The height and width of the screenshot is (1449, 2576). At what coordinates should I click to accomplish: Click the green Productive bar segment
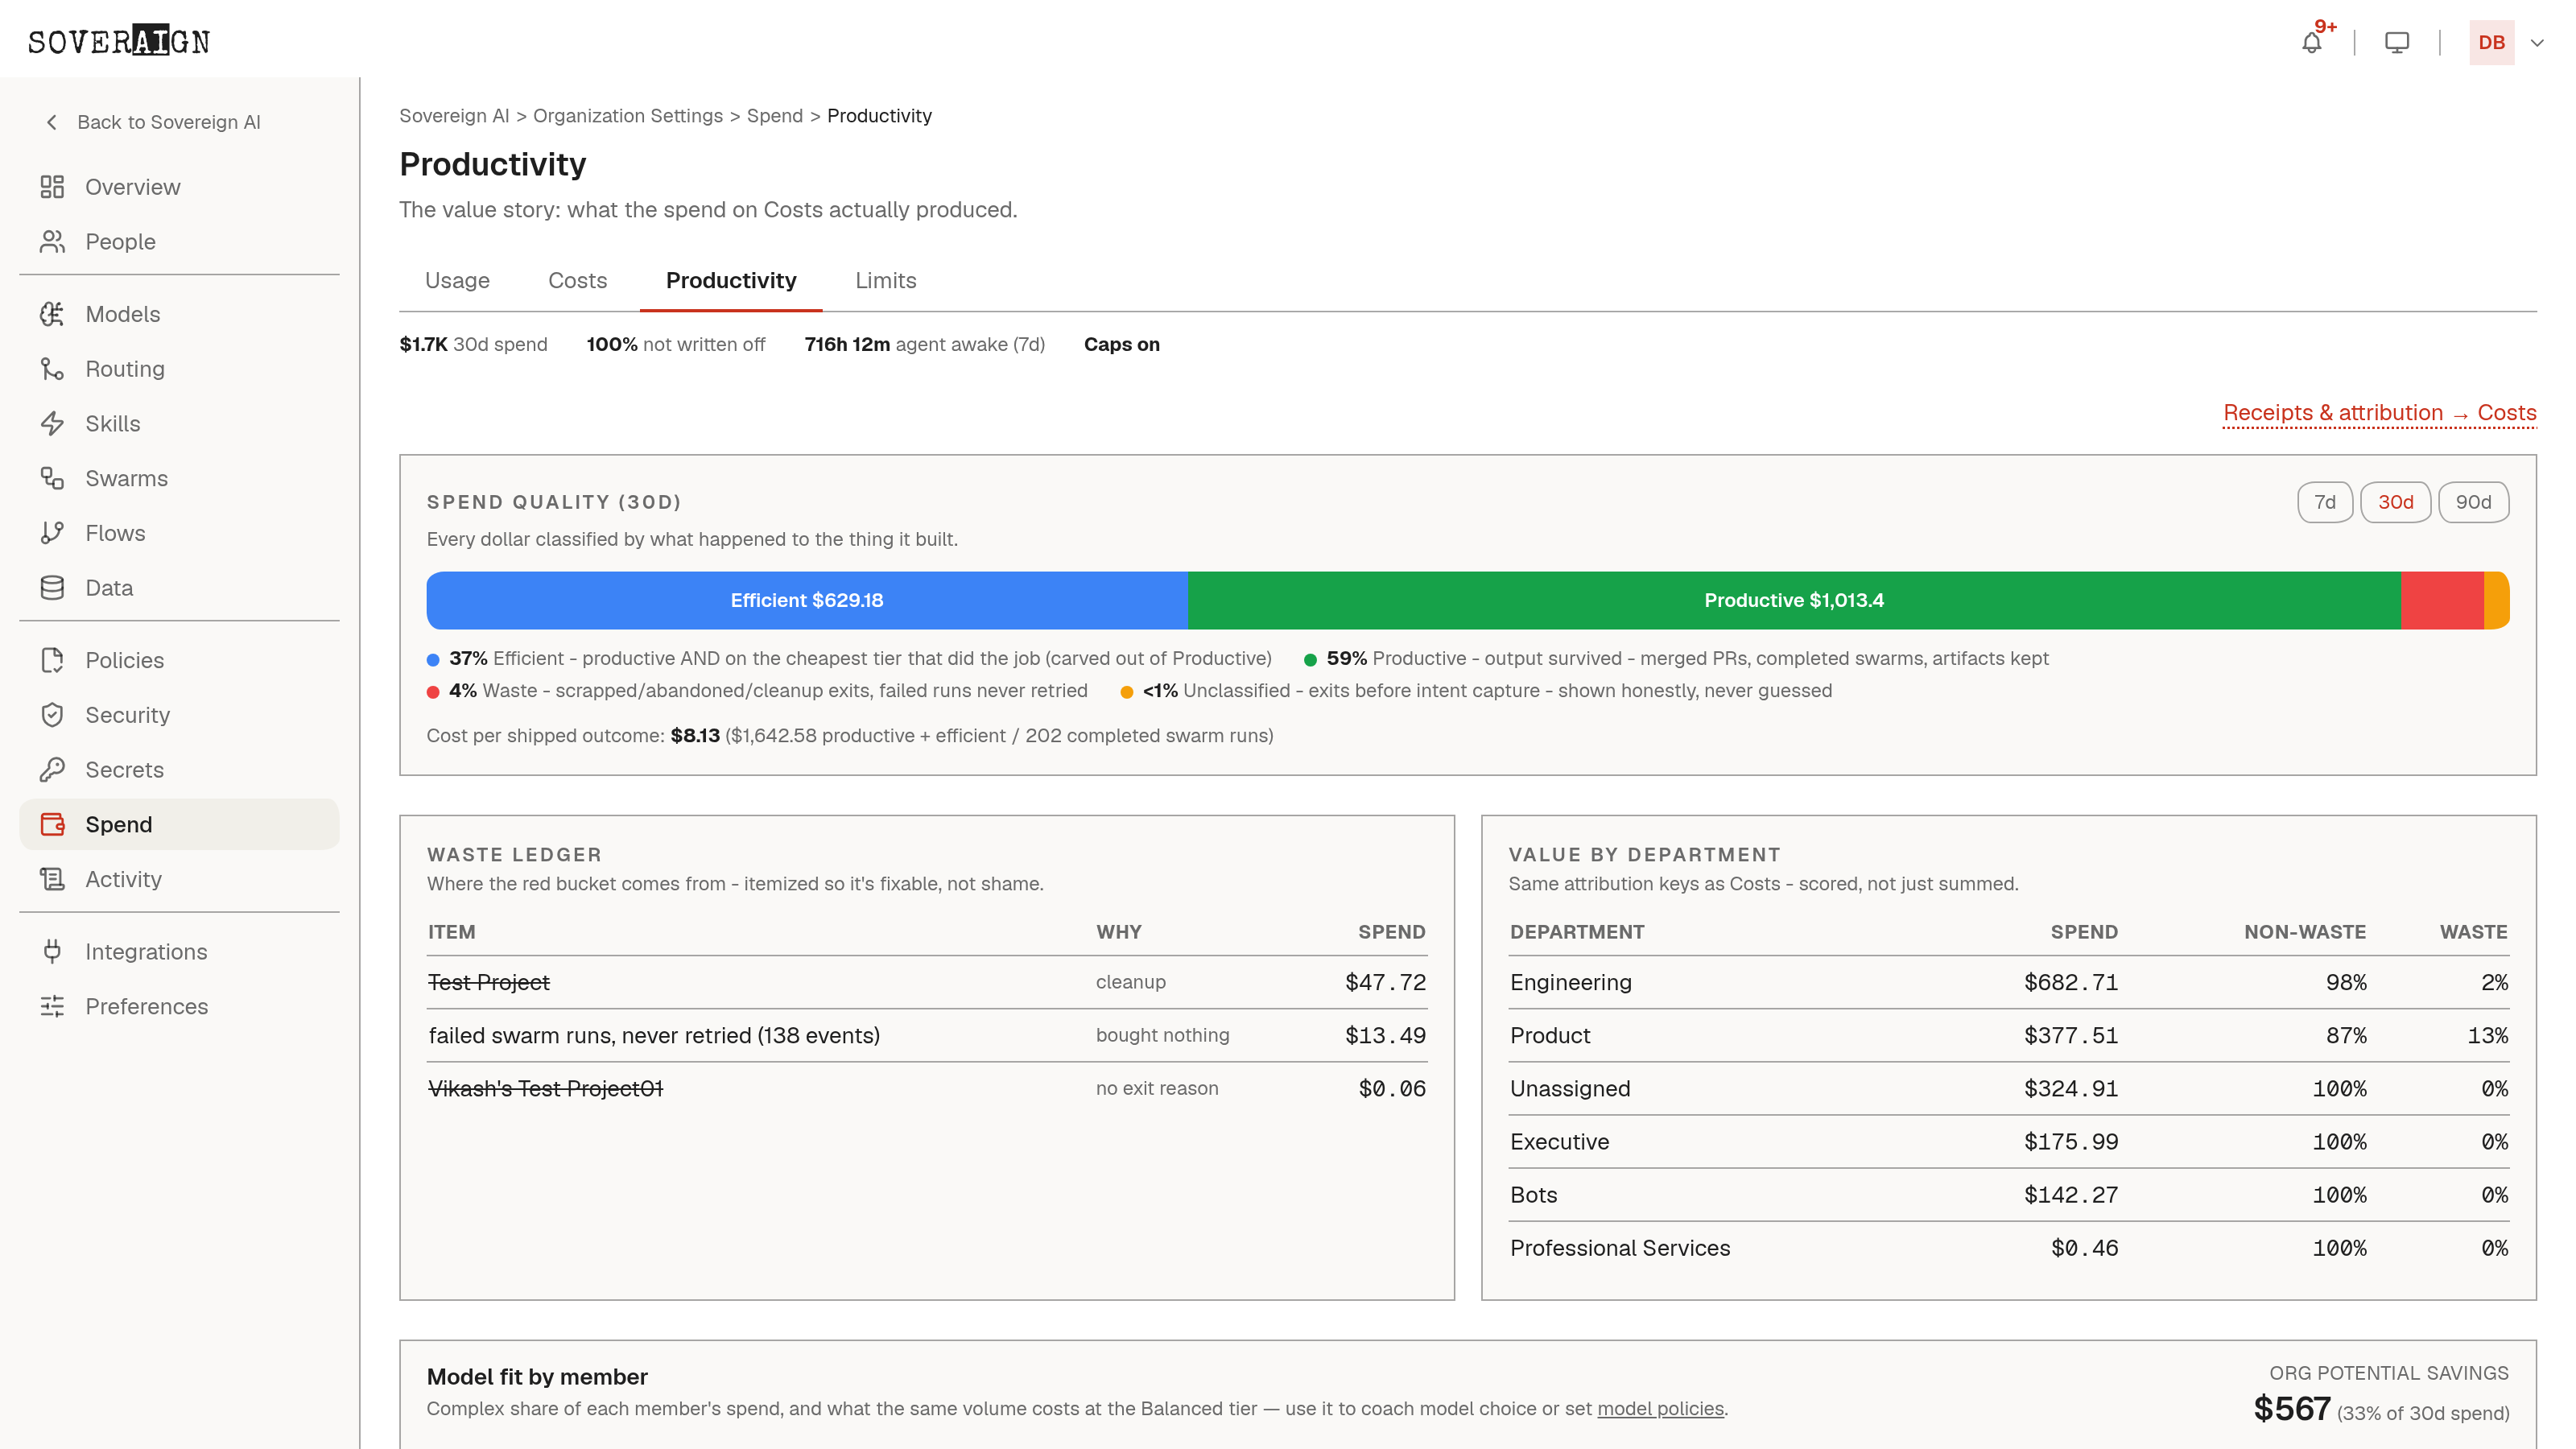pyautogui.click(x=1794, y=600)
